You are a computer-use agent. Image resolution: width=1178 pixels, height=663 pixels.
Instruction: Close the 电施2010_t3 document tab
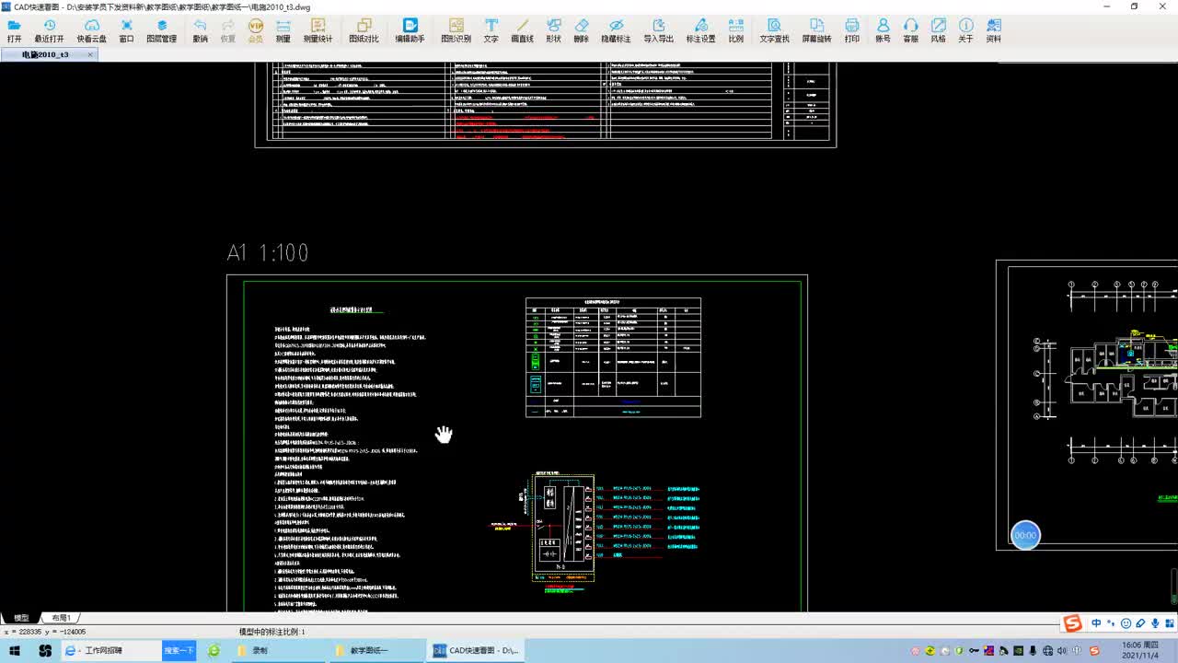[x=90, y=54]
